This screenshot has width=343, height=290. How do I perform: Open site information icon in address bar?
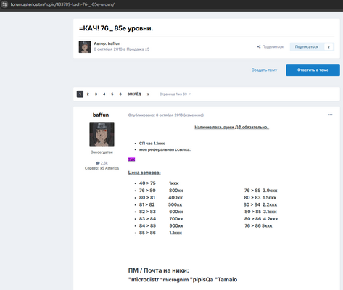[4, 4]
